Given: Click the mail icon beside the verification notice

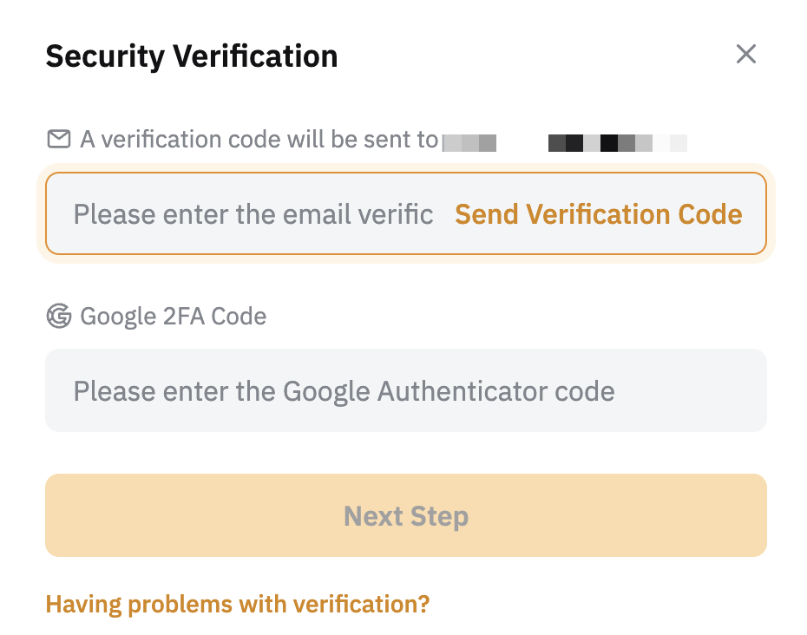Looking at the screenshot, I should (x=58, y=139).
